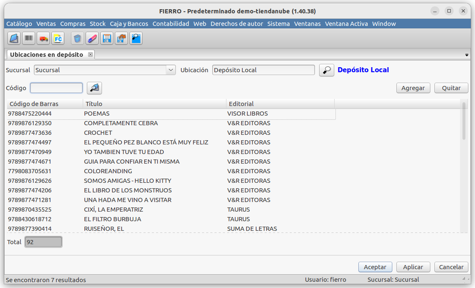Click the Ubicación text field
This screenshot has height=288, width=475.
[x=264, y=70]
